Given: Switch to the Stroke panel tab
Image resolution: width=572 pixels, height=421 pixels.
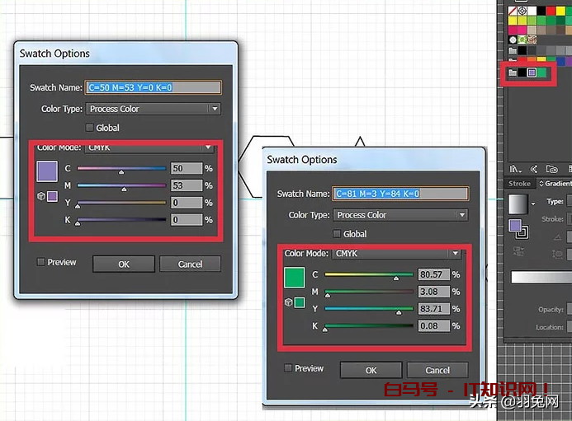Looking at the screenshot, I should tap(519, 184).
